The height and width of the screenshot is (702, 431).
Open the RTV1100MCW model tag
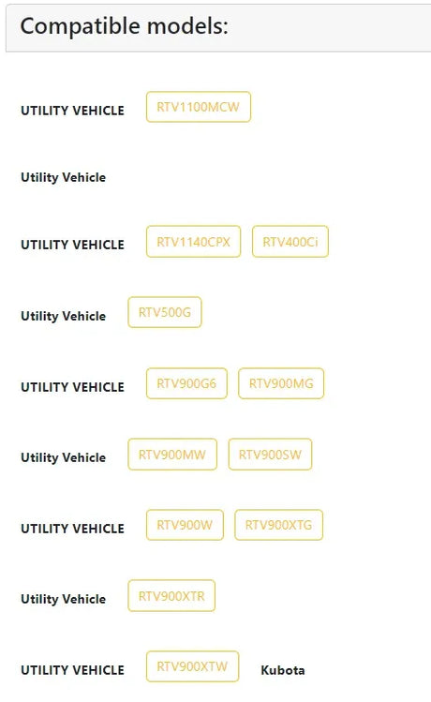pos(199,107)
